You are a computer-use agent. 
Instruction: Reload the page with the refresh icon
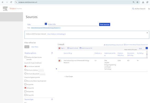(x=11, y=2)
